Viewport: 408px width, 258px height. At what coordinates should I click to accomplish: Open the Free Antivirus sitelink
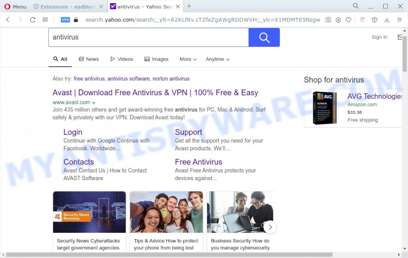198,162
